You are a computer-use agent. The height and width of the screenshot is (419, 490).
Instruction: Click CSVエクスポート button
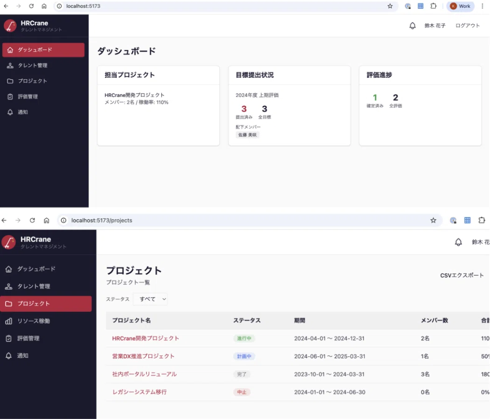point(462,275)
